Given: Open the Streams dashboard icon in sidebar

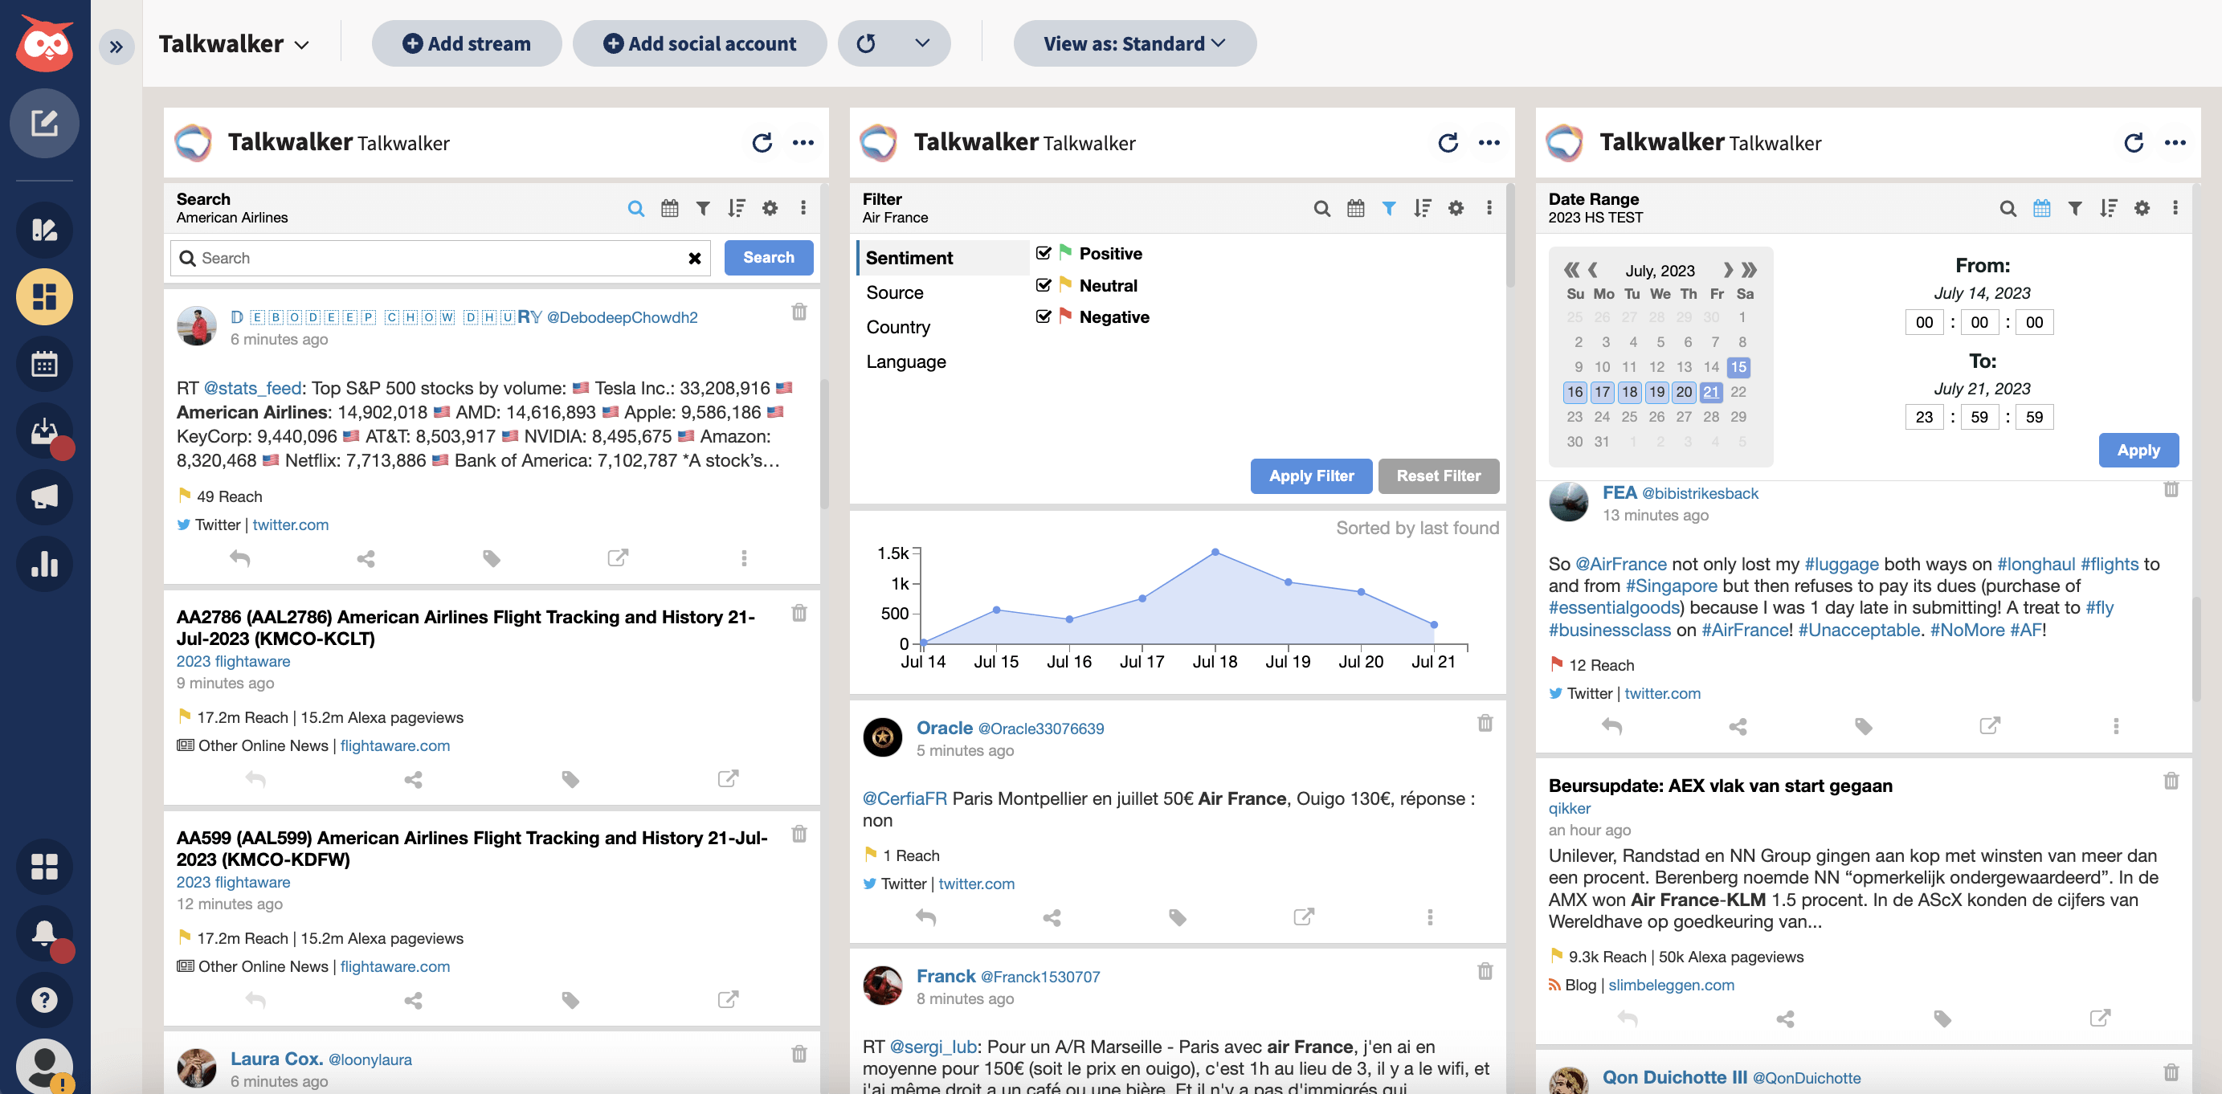Looking at the screenshot, I should coord(44,297).
